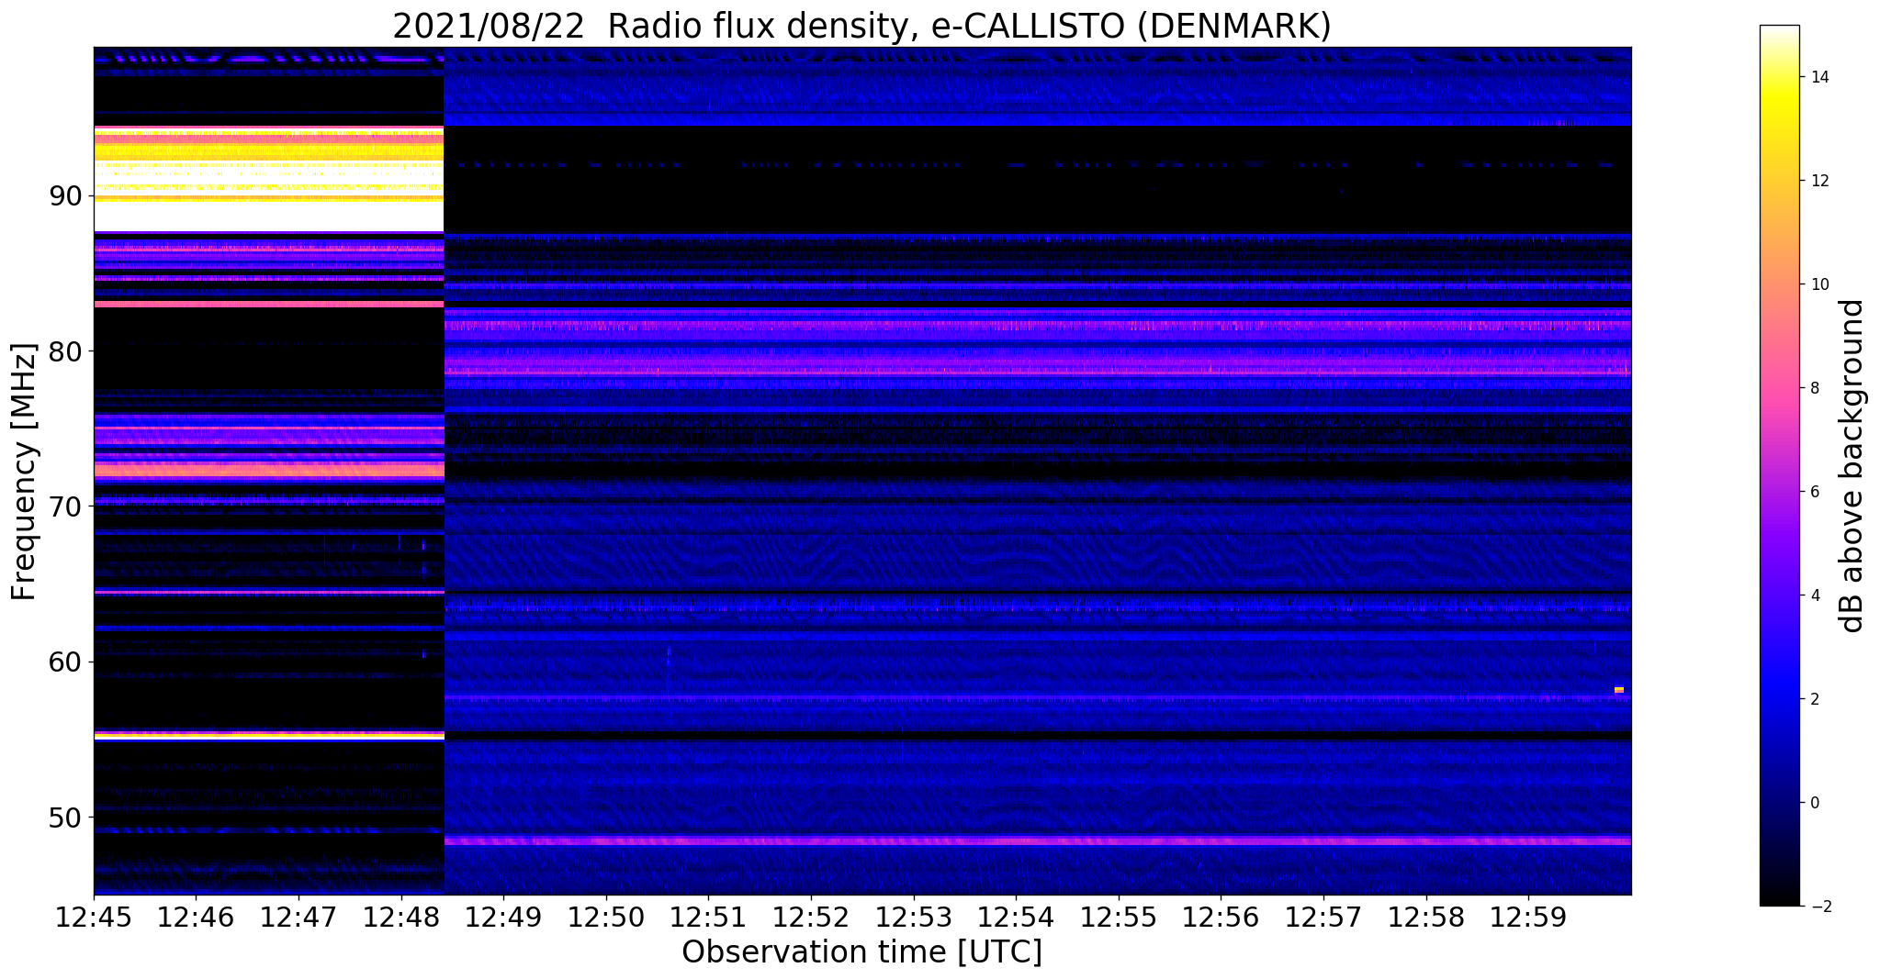
Task: Click the pink-orange band near 72 MHz
Action: [x=269, y=470]
